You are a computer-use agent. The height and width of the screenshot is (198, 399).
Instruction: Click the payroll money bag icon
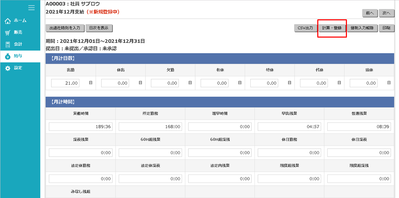[8, 56]
